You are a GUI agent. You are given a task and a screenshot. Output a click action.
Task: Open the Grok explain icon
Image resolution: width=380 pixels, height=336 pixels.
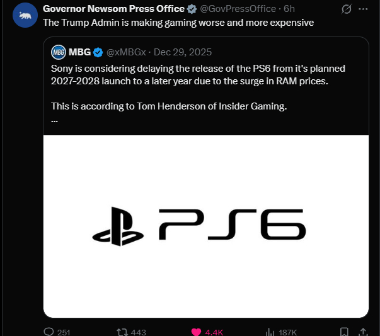pos(345,9)
